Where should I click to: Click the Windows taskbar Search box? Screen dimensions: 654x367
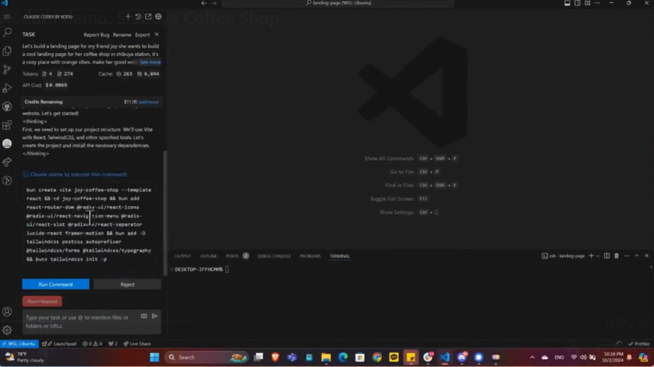pyautogui.click(x=207, y=357)
